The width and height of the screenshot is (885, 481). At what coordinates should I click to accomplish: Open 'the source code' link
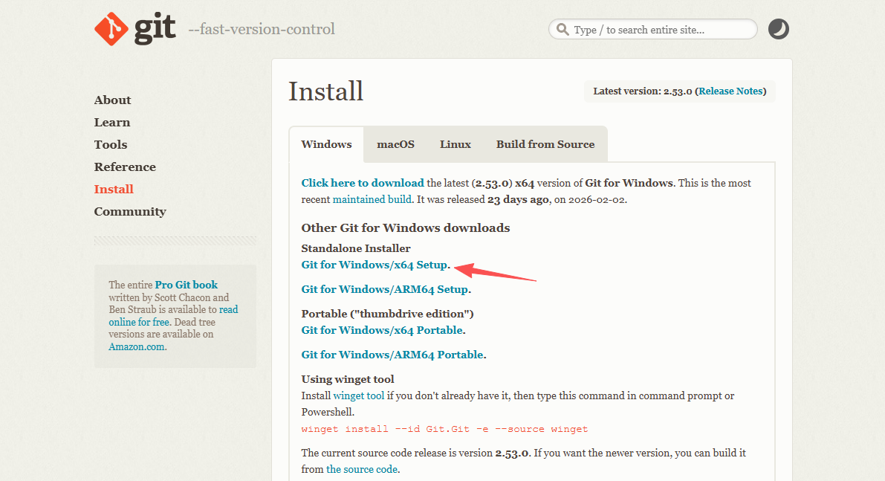362,469
